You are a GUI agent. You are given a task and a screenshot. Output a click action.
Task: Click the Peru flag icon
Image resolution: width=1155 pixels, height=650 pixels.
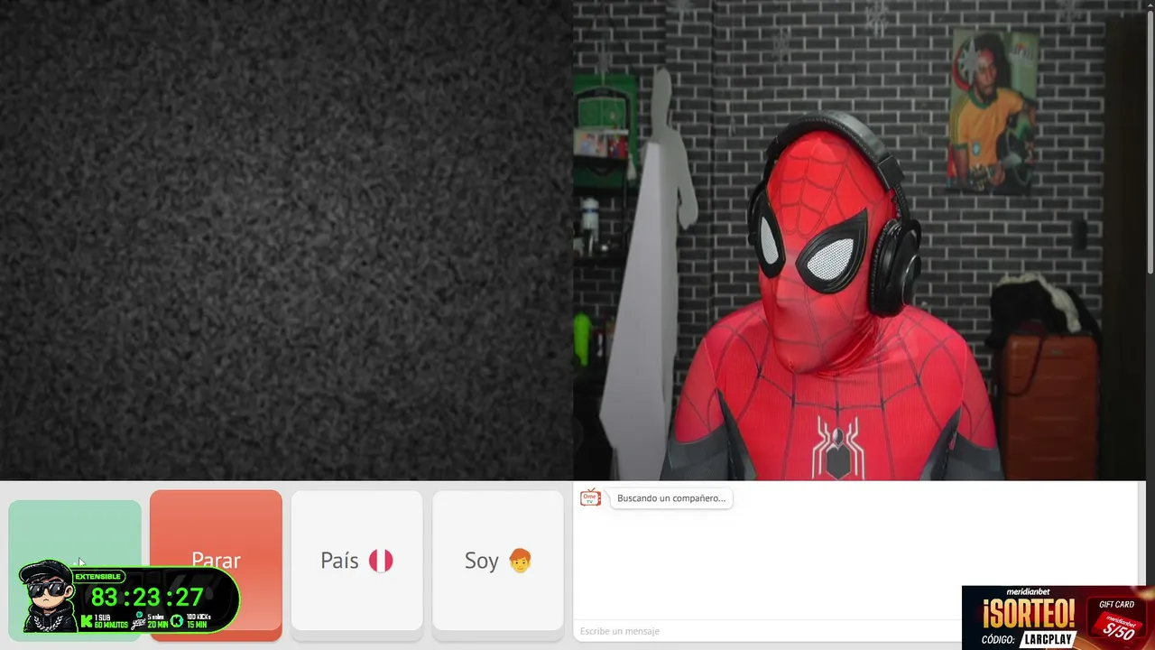click(381, 561)
